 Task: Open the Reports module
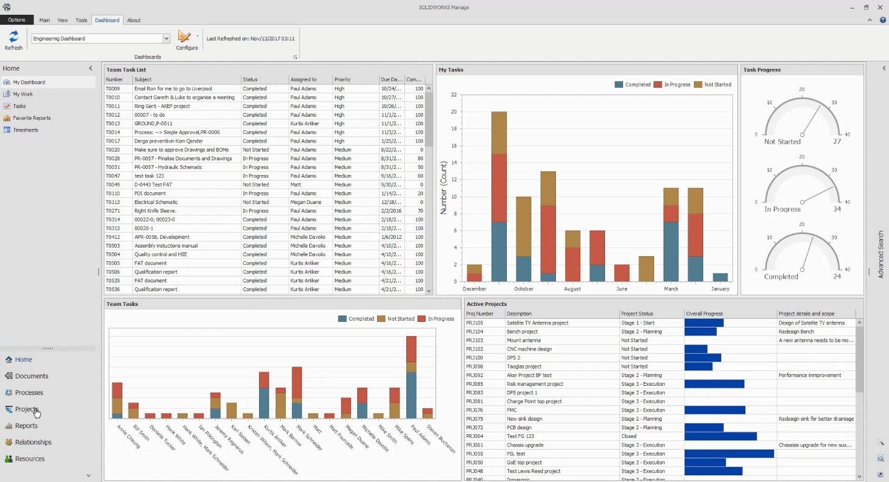[x=26, y=426]
